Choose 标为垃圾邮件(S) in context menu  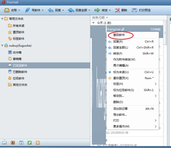133,90
